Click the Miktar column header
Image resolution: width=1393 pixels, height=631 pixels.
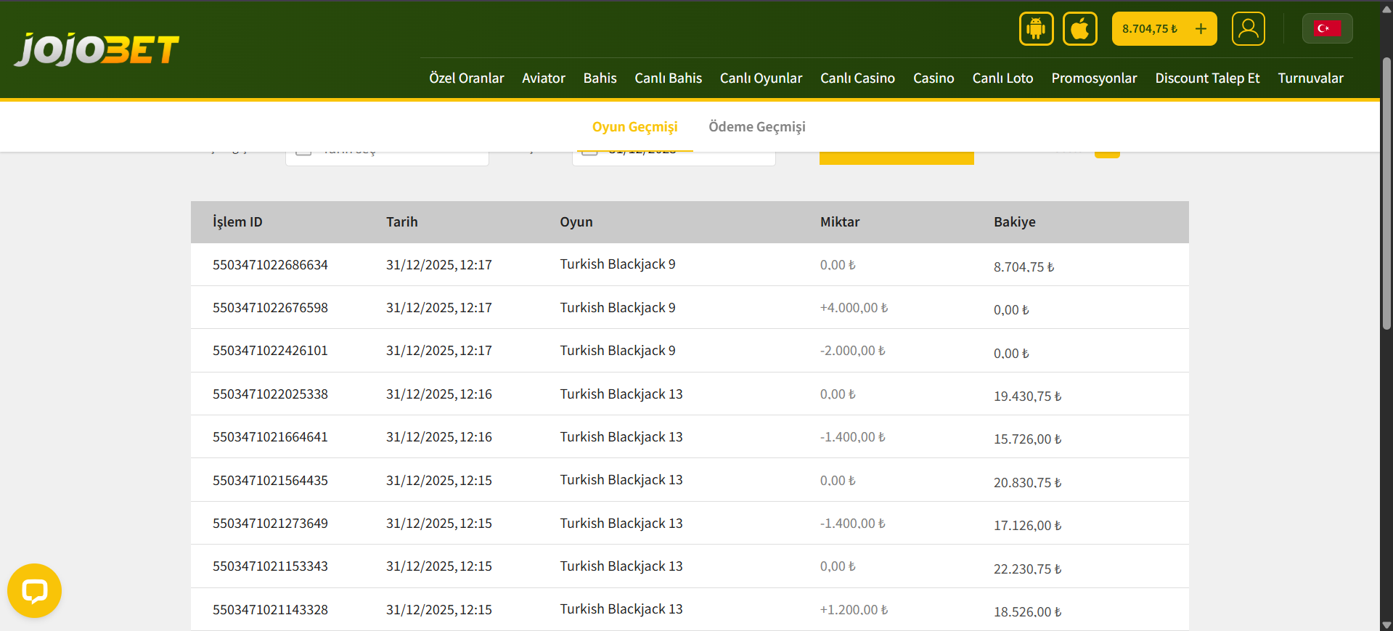click(x=840, y=222)
